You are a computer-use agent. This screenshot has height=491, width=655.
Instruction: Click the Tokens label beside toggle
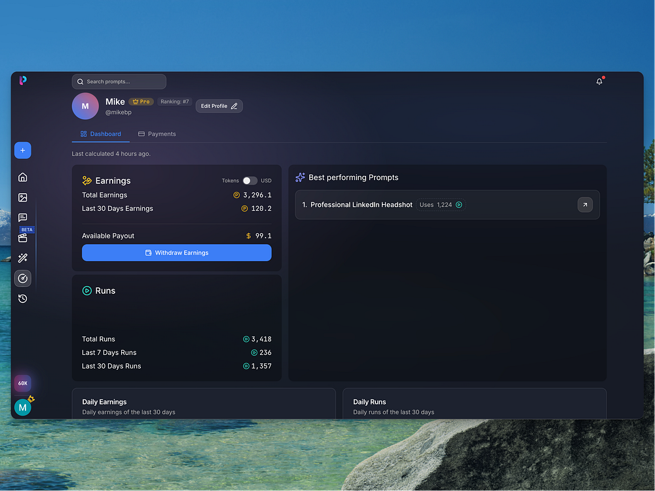(230, 181)
